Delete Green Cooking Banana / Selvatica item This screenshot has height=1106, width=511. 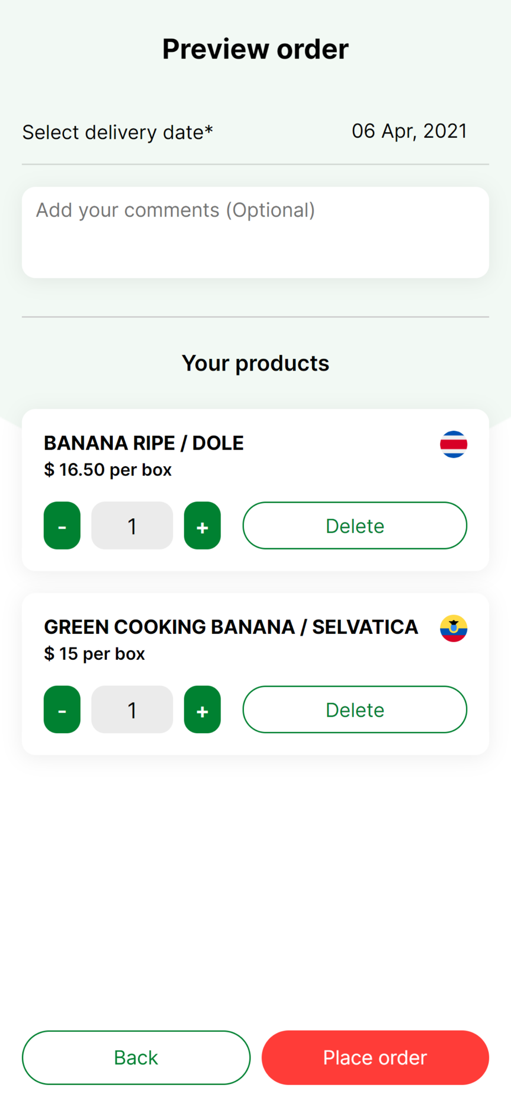tap(354, 709)
